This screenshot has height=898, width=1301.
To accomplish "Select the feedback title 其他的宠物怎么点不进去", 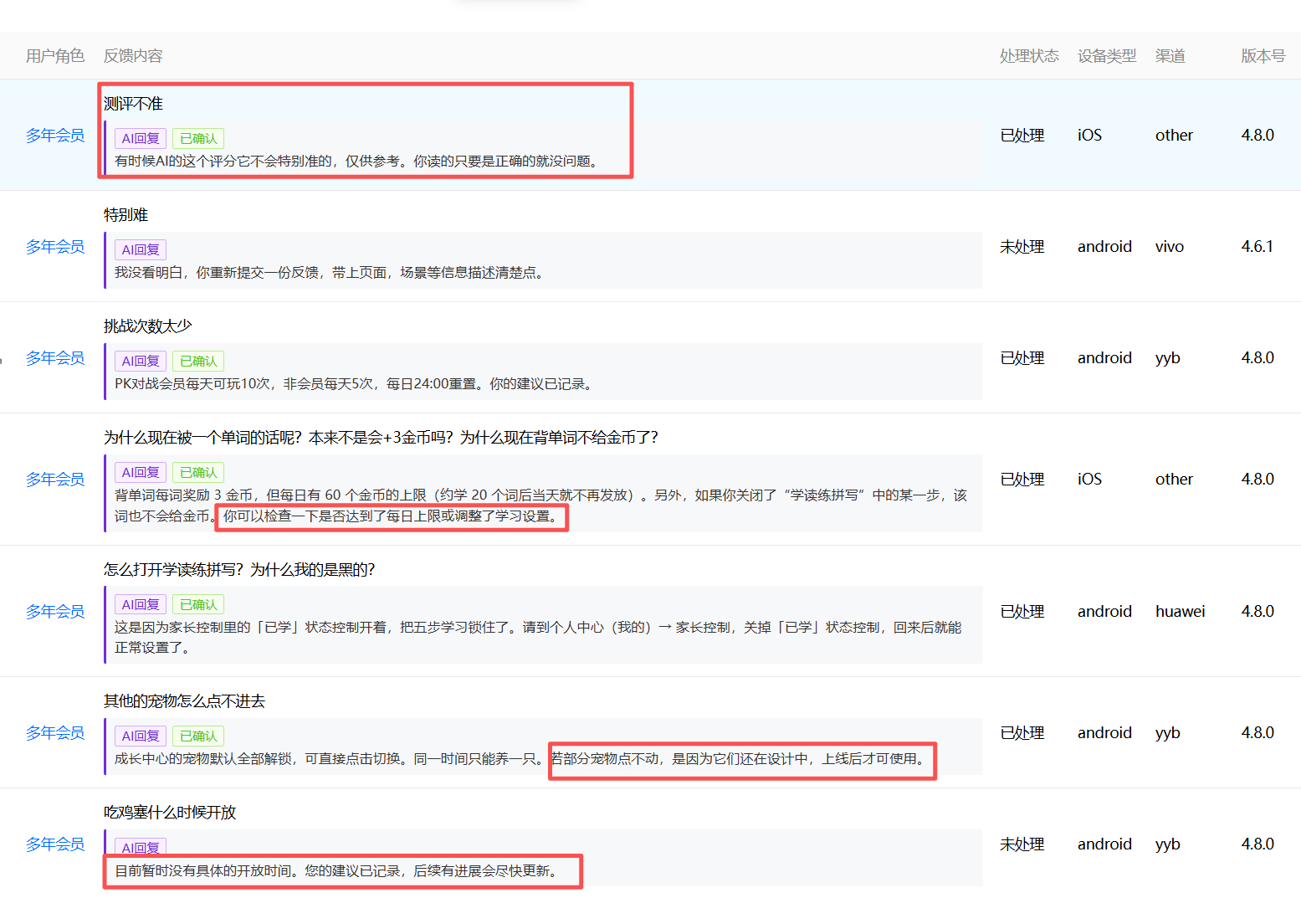I will pyautogui.click(x=184, y=701).
